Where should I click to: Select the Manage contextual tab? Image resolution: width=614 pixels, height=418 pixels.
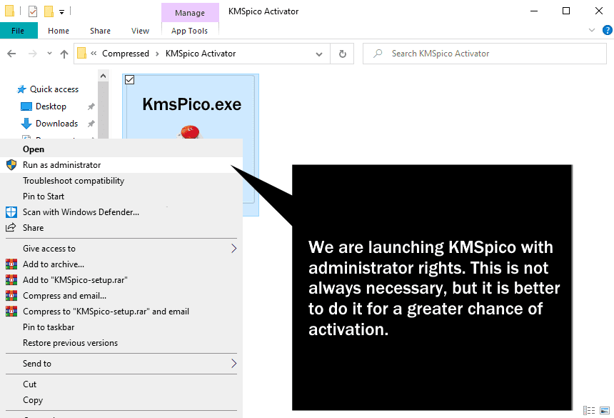(190, 13)
